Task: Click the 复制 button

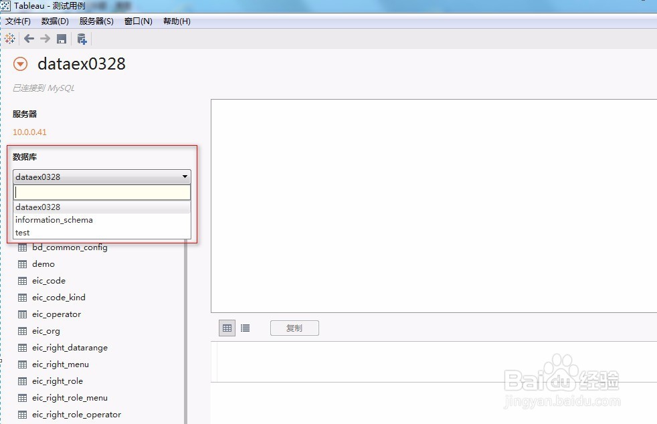Action: (x=294, y=328)
